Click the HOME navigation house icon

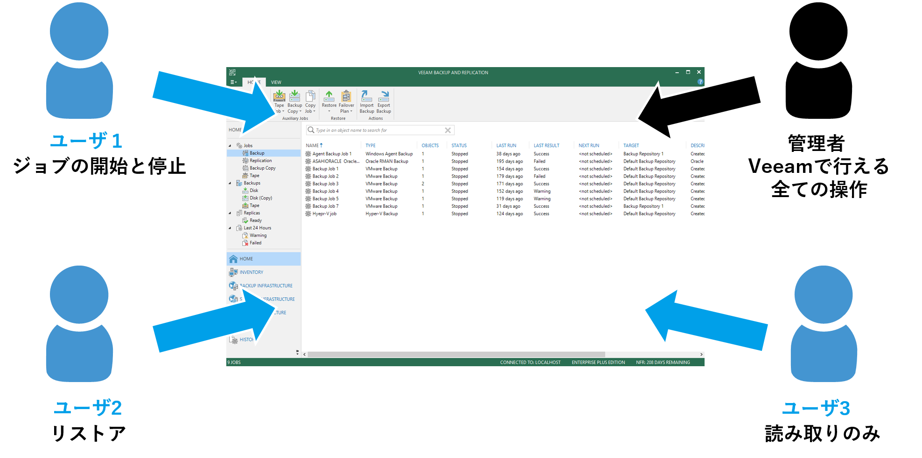[x=233, y=259]
